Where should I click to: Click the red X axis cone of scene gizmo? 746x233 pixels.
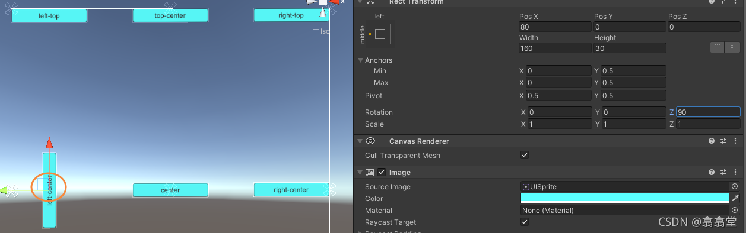pyautogui.click(x=335, y=2)
